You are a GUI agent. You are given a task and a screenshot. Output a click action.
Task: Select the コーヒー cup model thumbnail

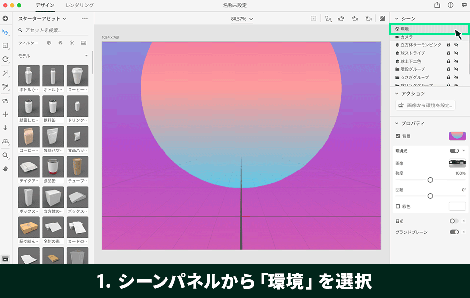coord(77,76)
